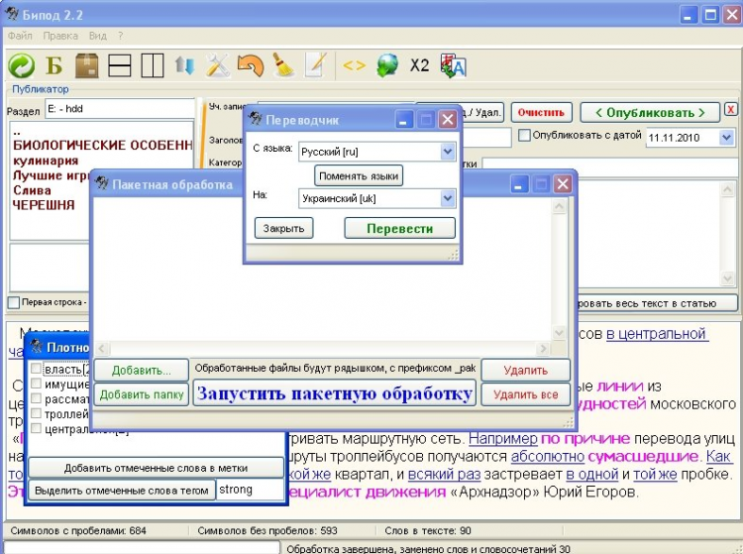743x554 pixels.
Task: Open the Правка menu
Action: (60, 36)
